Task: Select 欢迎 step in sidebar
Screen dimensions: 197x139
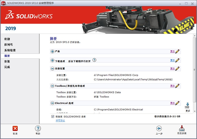Action: click(x=7, y=39)
